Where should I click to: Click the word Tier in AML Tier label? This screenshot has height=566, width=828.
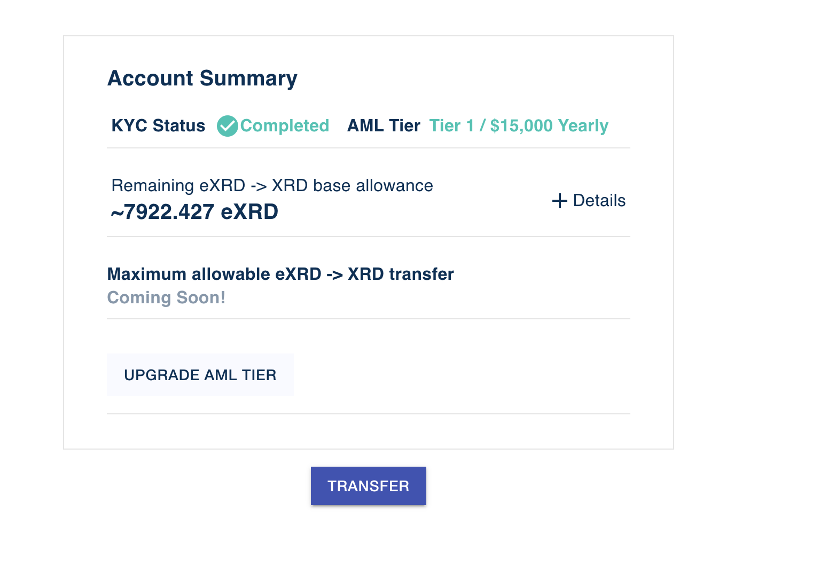(404, 125)
